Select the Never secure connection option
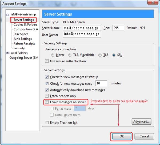 tap(53, 55)
